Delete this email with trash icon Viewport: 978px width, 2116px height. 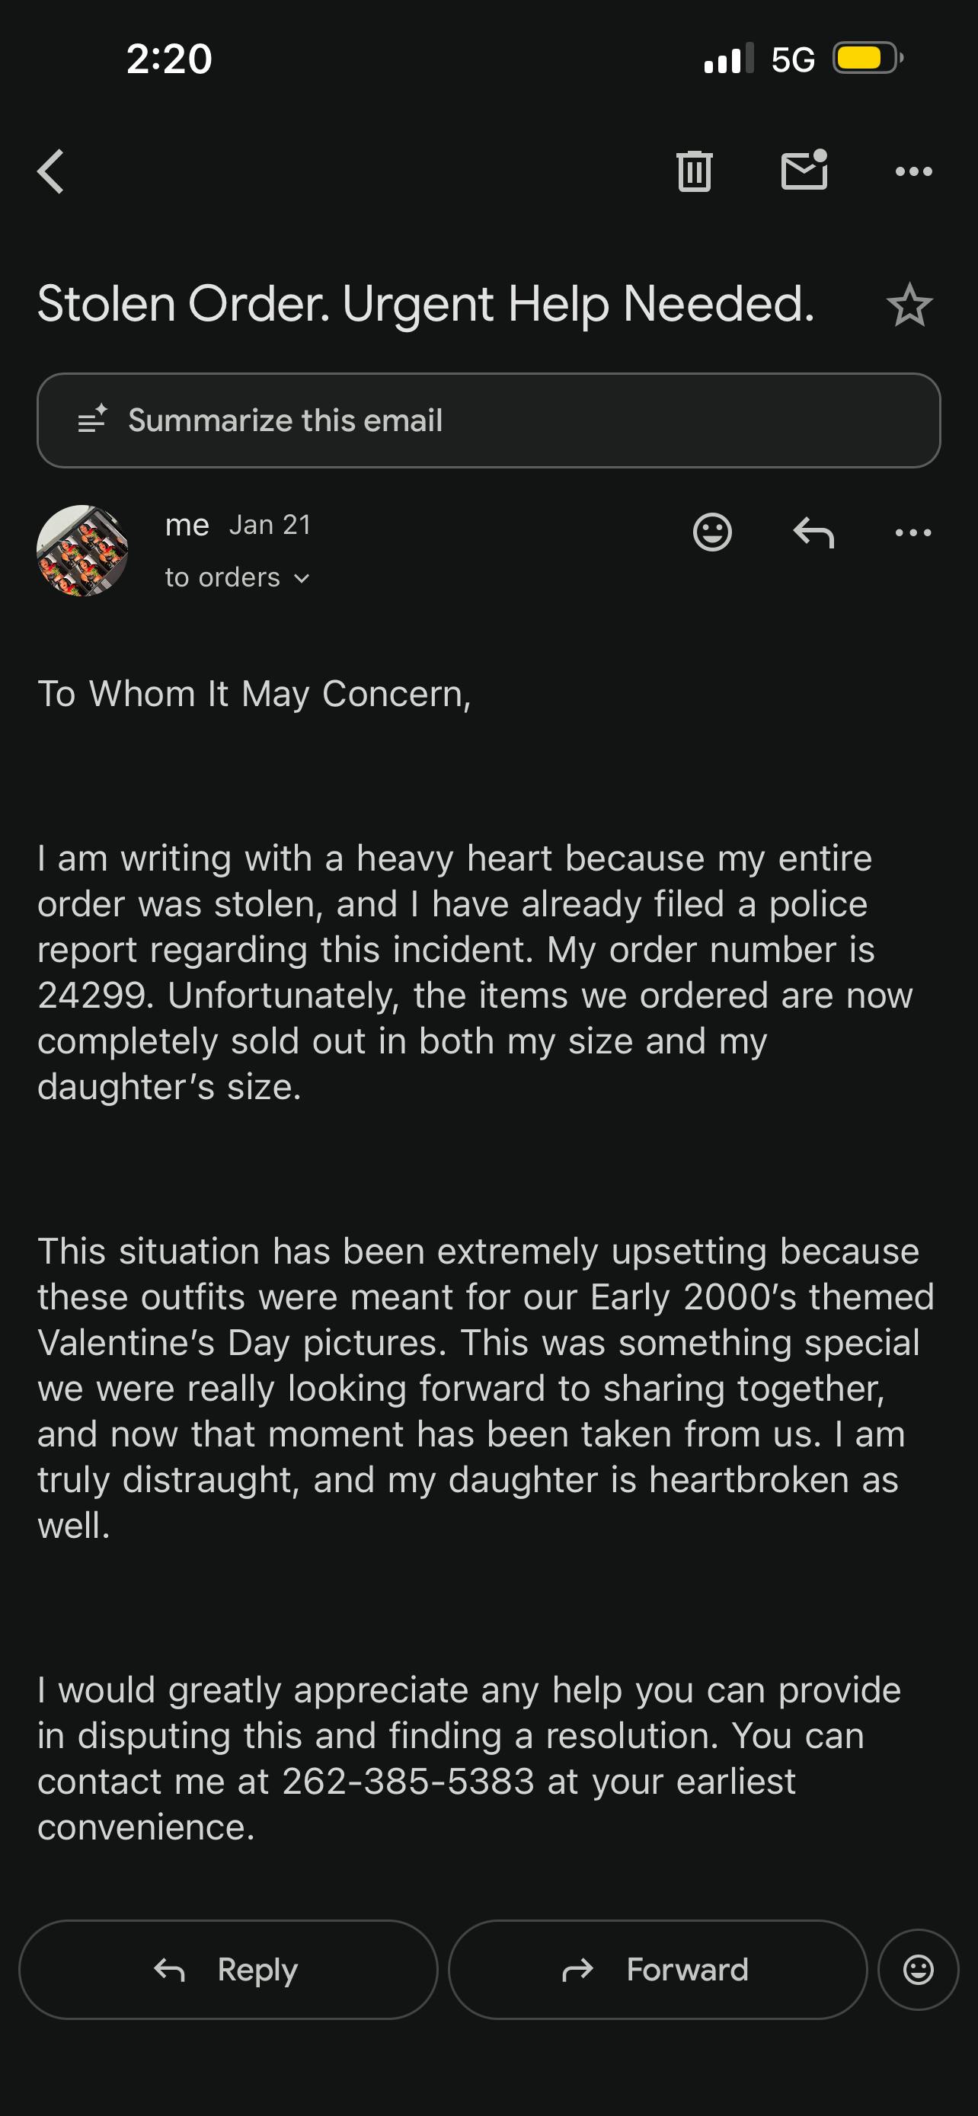[694, 171]
